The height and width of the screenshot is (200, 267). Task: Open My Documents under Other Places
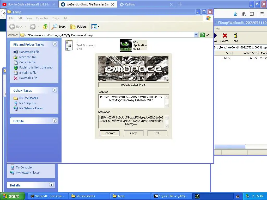click(x=28, y=98)
